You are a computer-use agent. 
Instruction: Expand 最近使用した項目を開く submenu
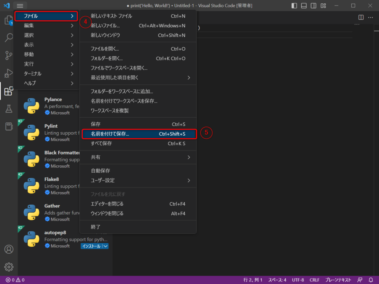tap(138, 78)
